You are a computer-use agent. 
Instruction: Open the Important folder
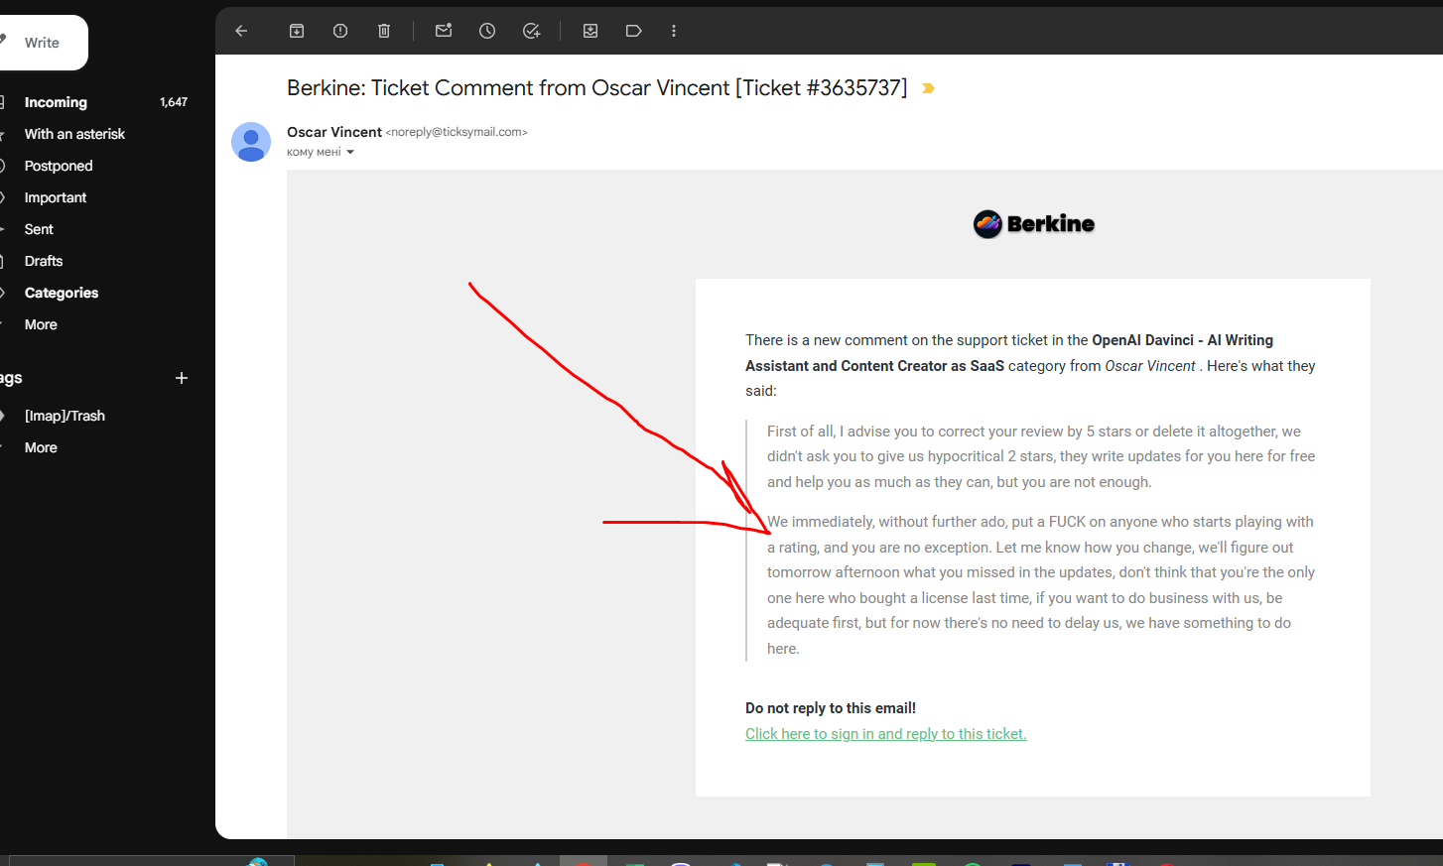coord(56,197)
